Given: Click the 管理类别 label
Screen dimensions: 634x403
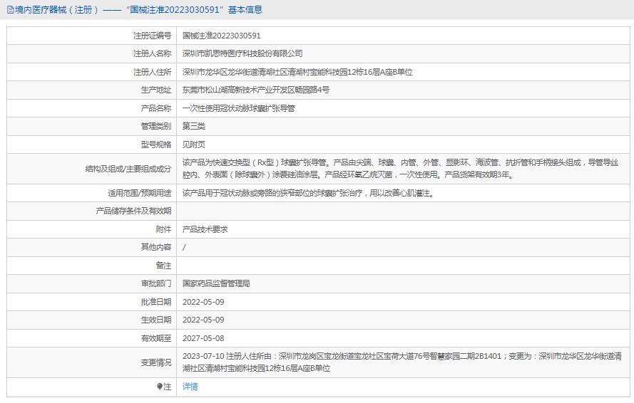Looking at the screenshot, I should (156, 127).
